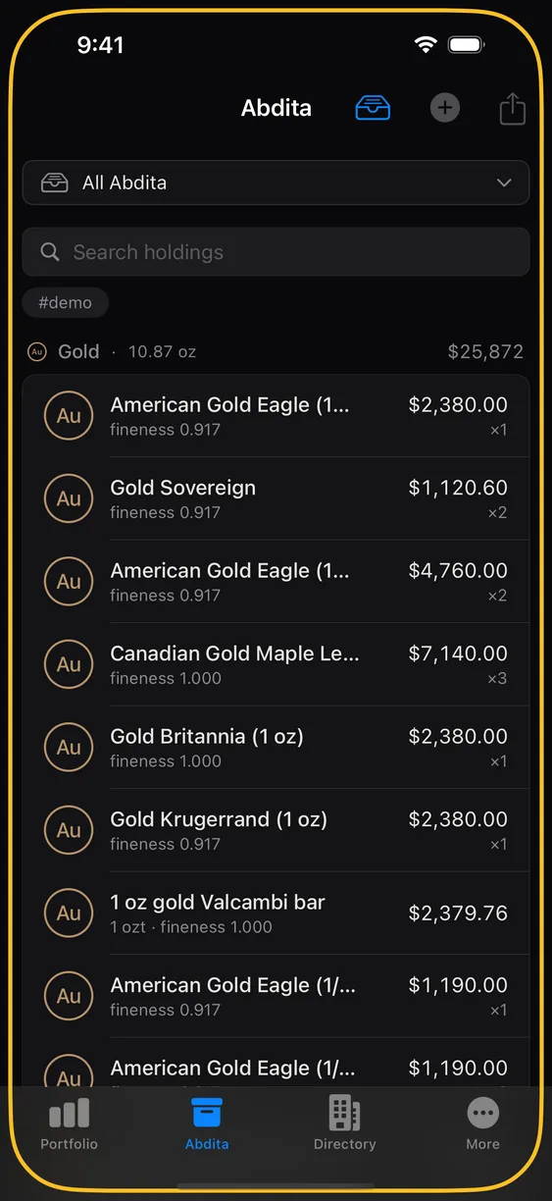This screenshot has height=1201, width=552.
Task: Add a new holding with plus icon
Action: [x=444, y=108]
